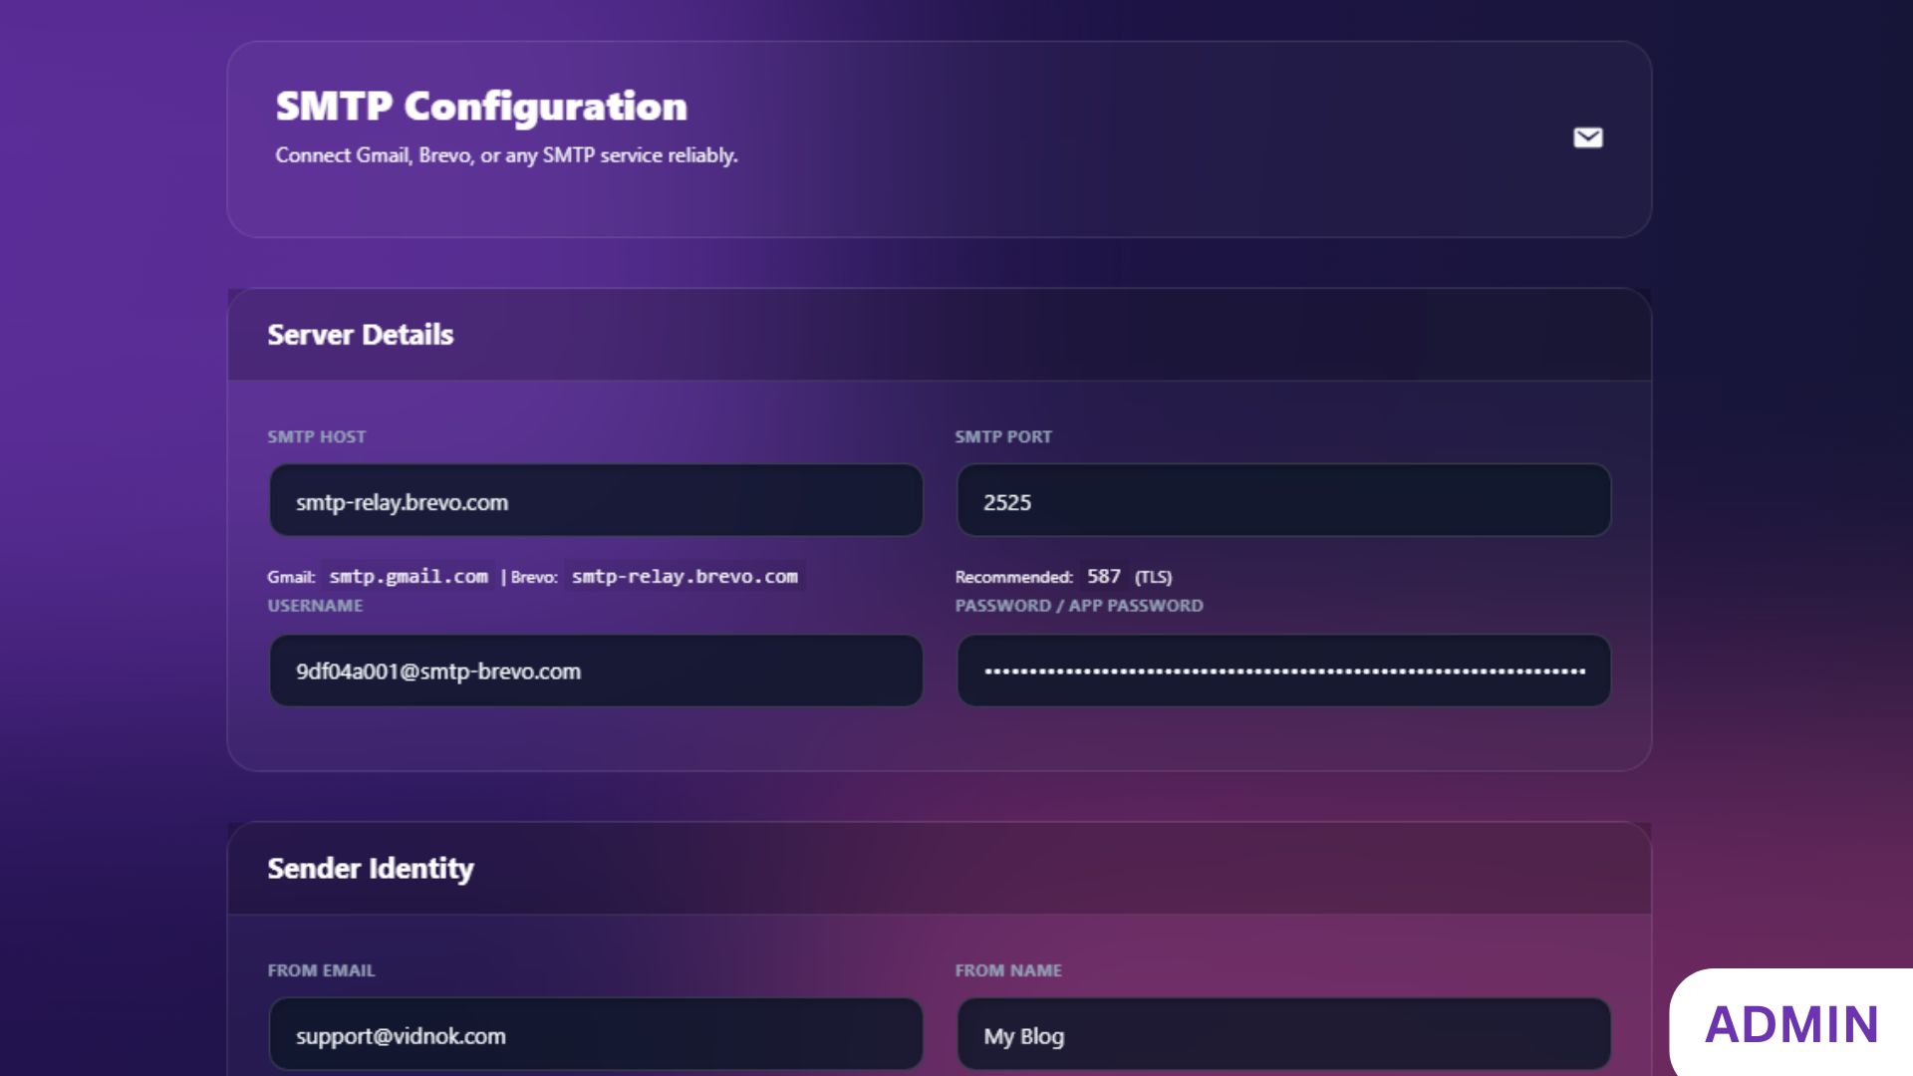Click the FROM EMAIL label
This screenshot has width=1913, height=1076.
321,970
